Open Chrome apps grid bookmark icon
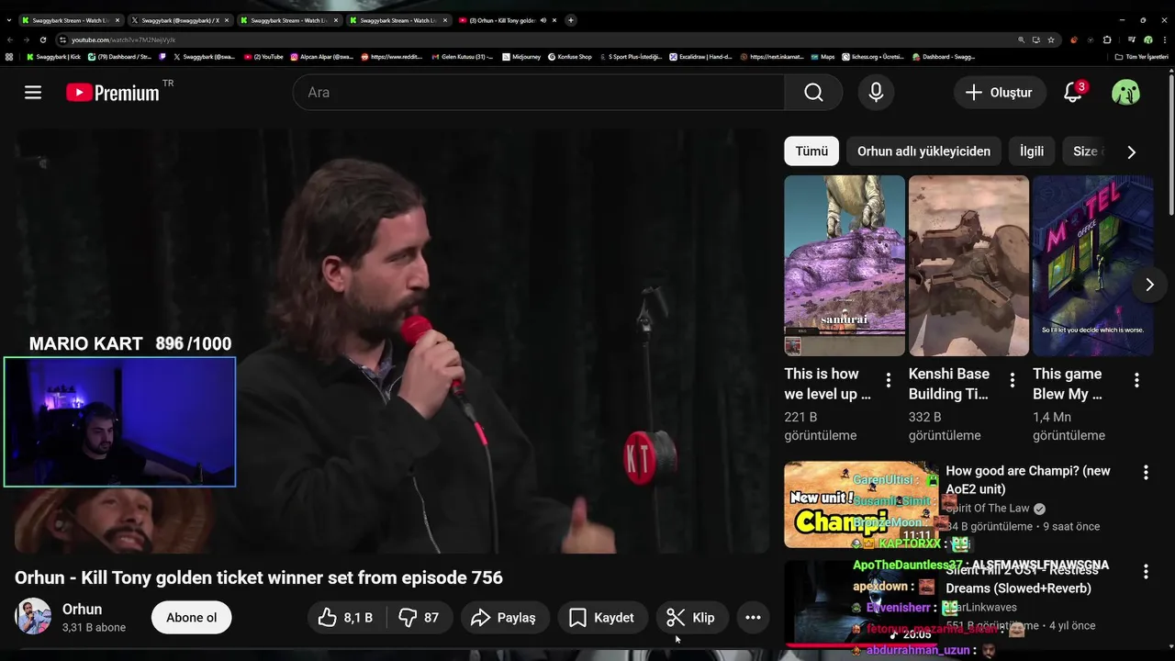The image size is (1175, 661). pyautogui.click(x=9, y=57)
